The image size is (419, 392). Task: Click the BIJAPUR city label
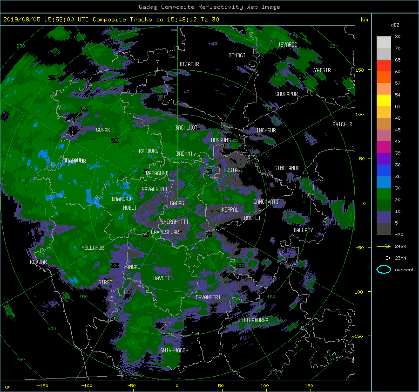[x=189, y=64]
